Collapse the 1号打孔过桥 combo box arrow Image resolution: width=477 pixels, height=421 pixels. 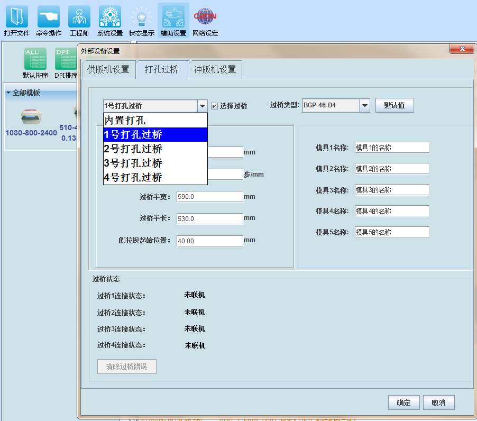click(203, 106)
